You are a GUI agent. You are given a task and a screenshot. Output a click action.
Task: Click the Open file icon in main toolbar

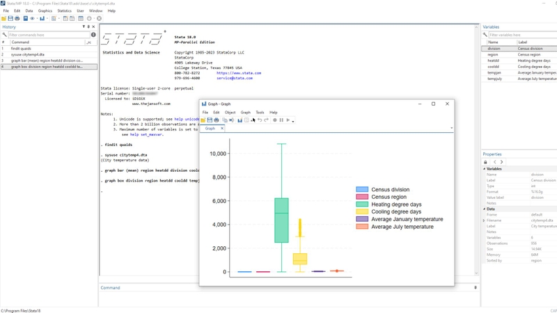[3, 19]
